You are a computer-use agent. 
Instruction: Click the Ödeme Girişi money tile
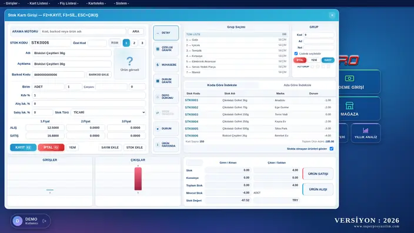tap(359, 82)
